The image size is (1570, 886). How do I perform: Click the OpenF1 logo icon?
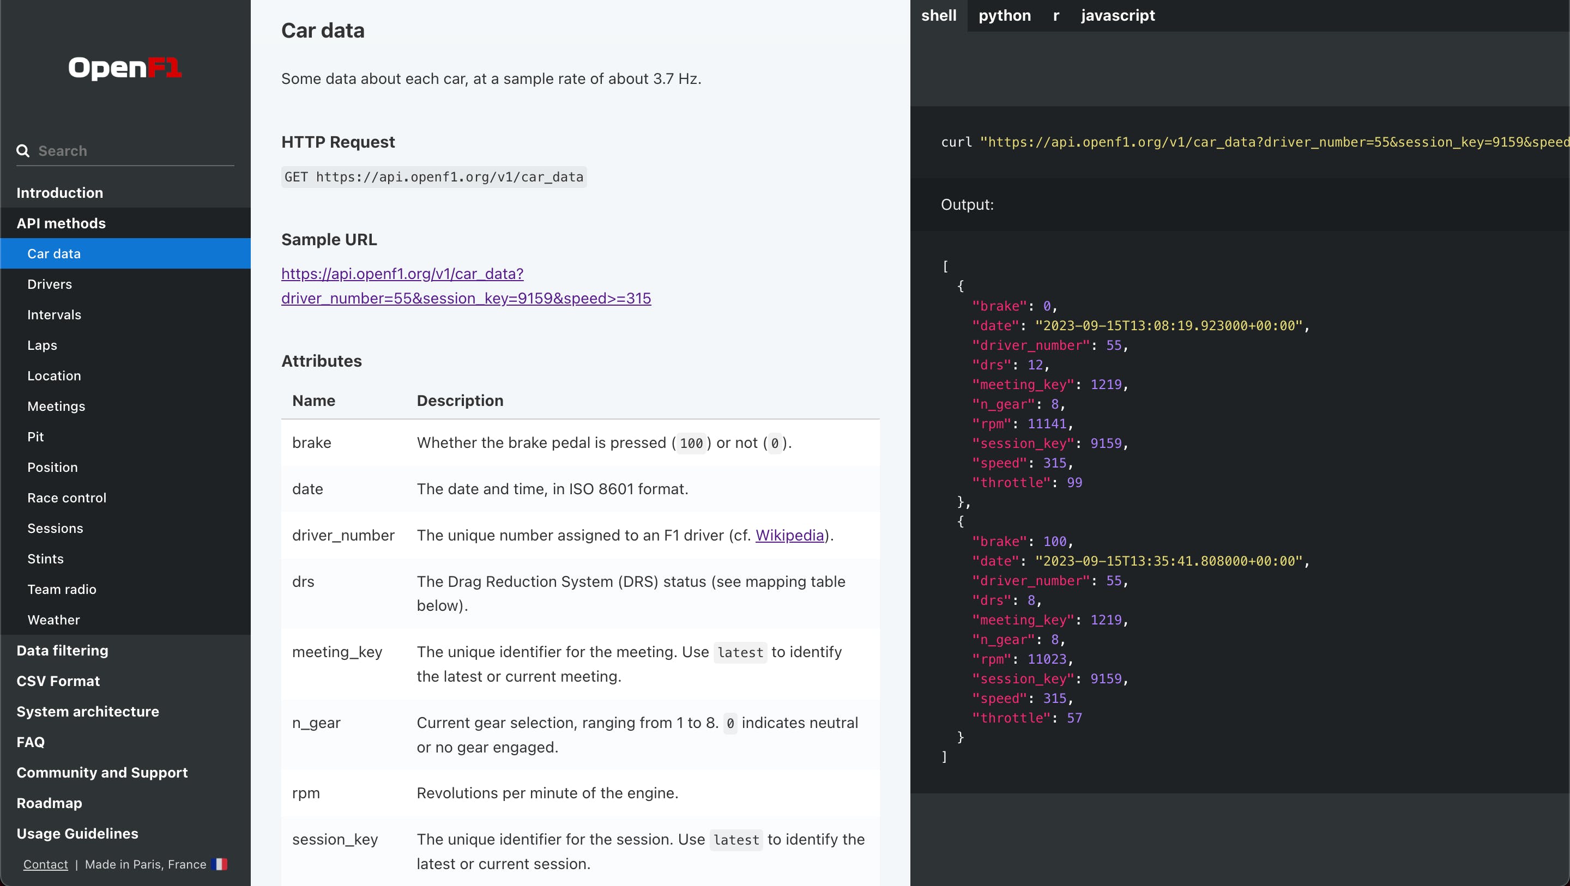125,68
